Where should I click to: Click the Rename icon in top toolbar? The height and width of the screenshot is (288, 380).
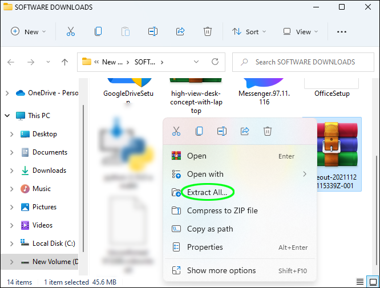click(153, 31)
